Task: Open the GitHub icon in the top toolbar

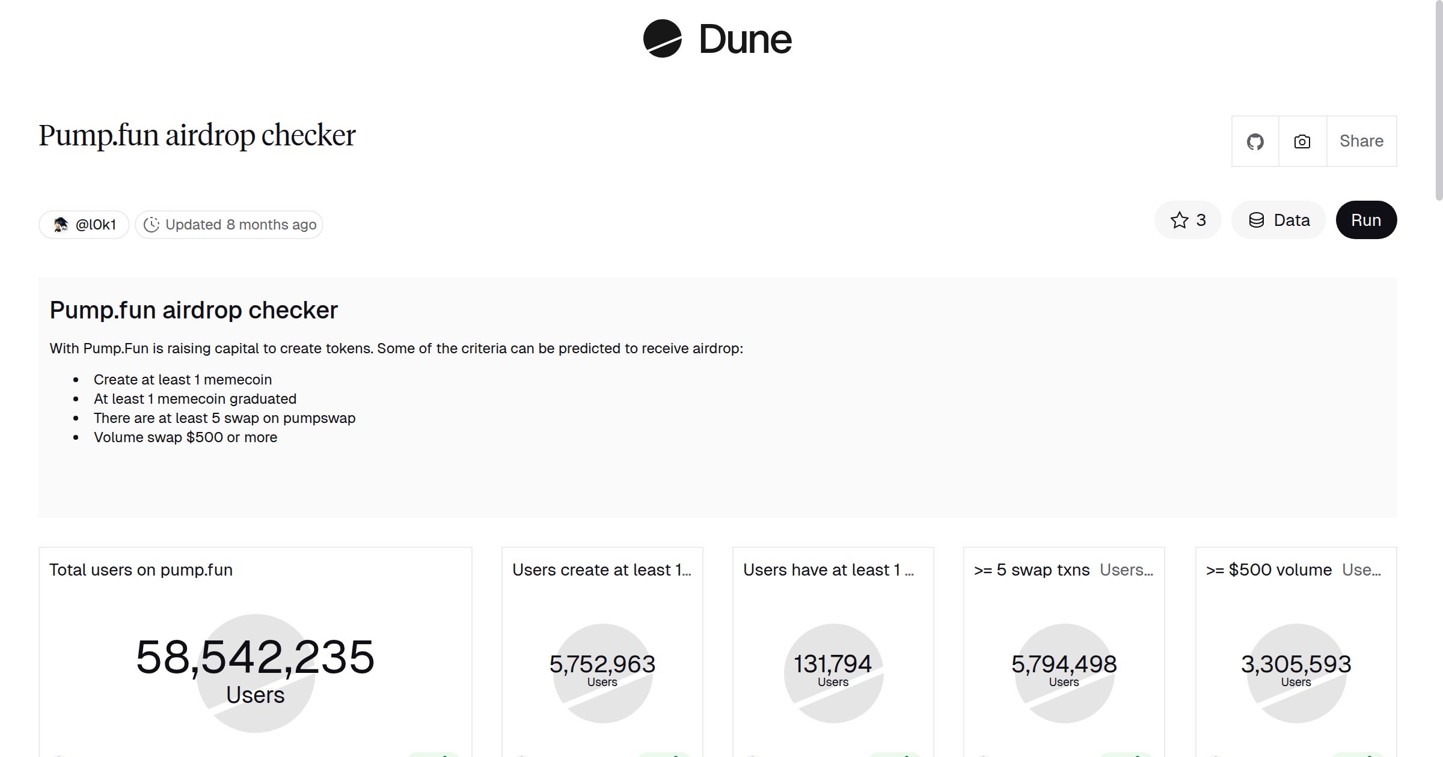Action: [1255, 141]
